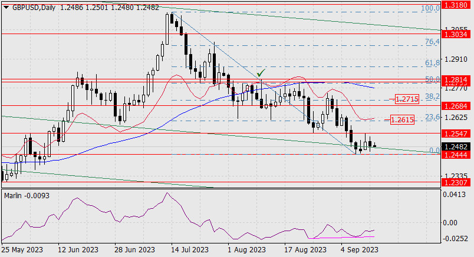Click the 1.2814 red level label
Viewport: 474px width, 257px height.
coord(456,80)
